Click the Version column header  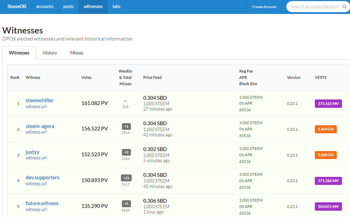coord(294,77)
